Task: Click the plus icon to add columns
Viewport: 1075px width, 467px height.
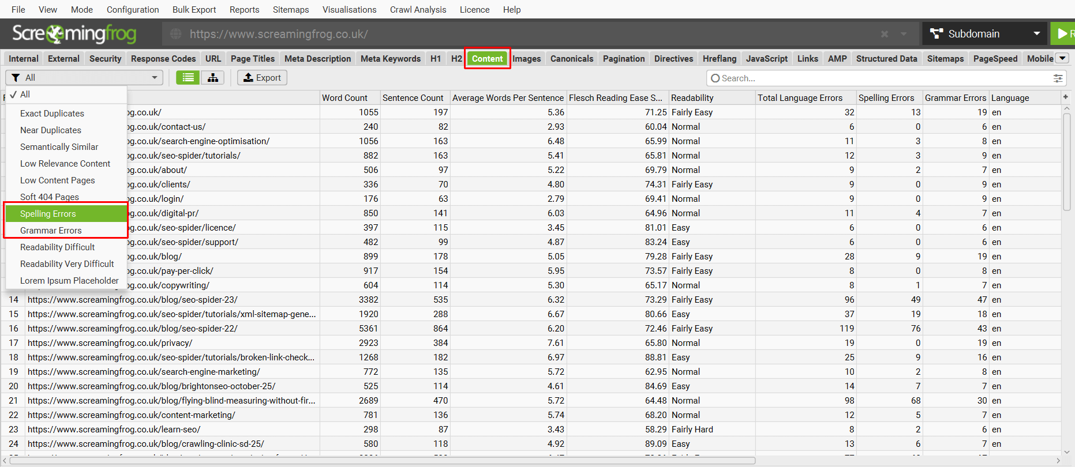Action: (x=1065, y=97)
